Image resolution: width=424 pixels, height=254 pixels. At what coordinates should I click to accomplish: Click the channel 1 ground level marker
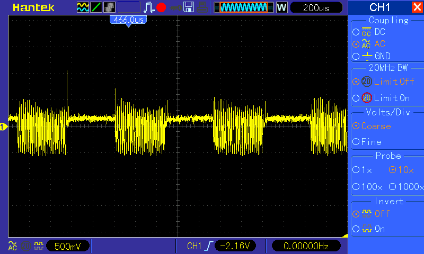tap(4, 126)
